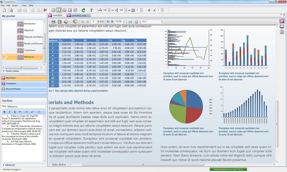
Task: Click the poster width arrows icon
Action: [100, 10]
